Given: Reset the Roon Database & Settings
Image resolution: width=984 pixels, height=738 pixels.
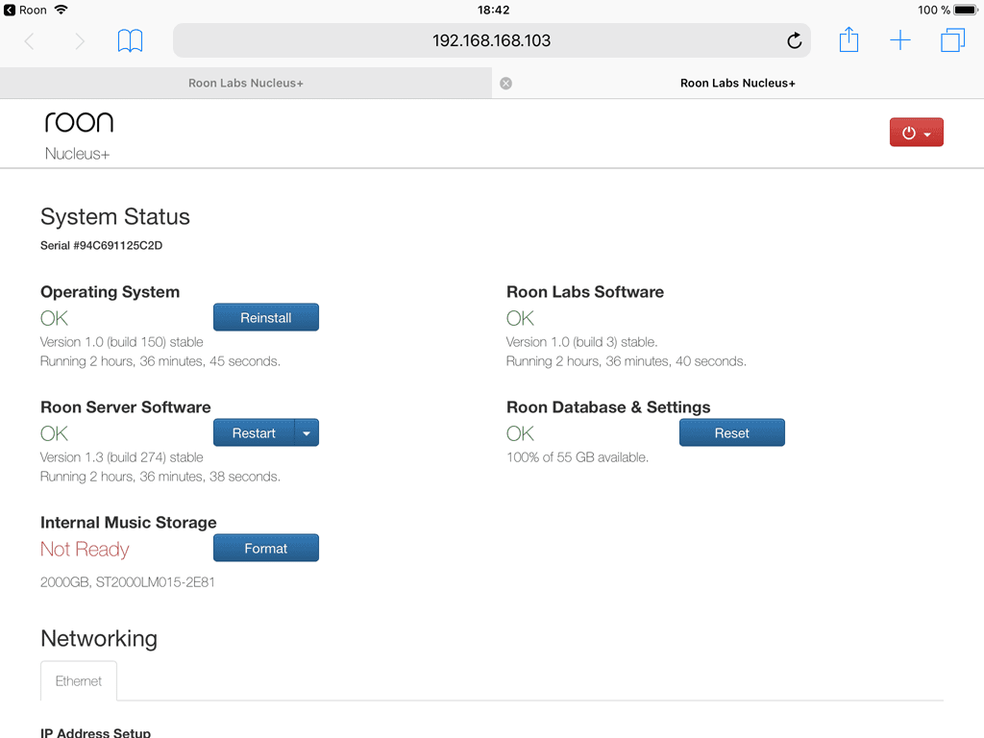Looking at the screenshot, I should (x=731, y=433).
